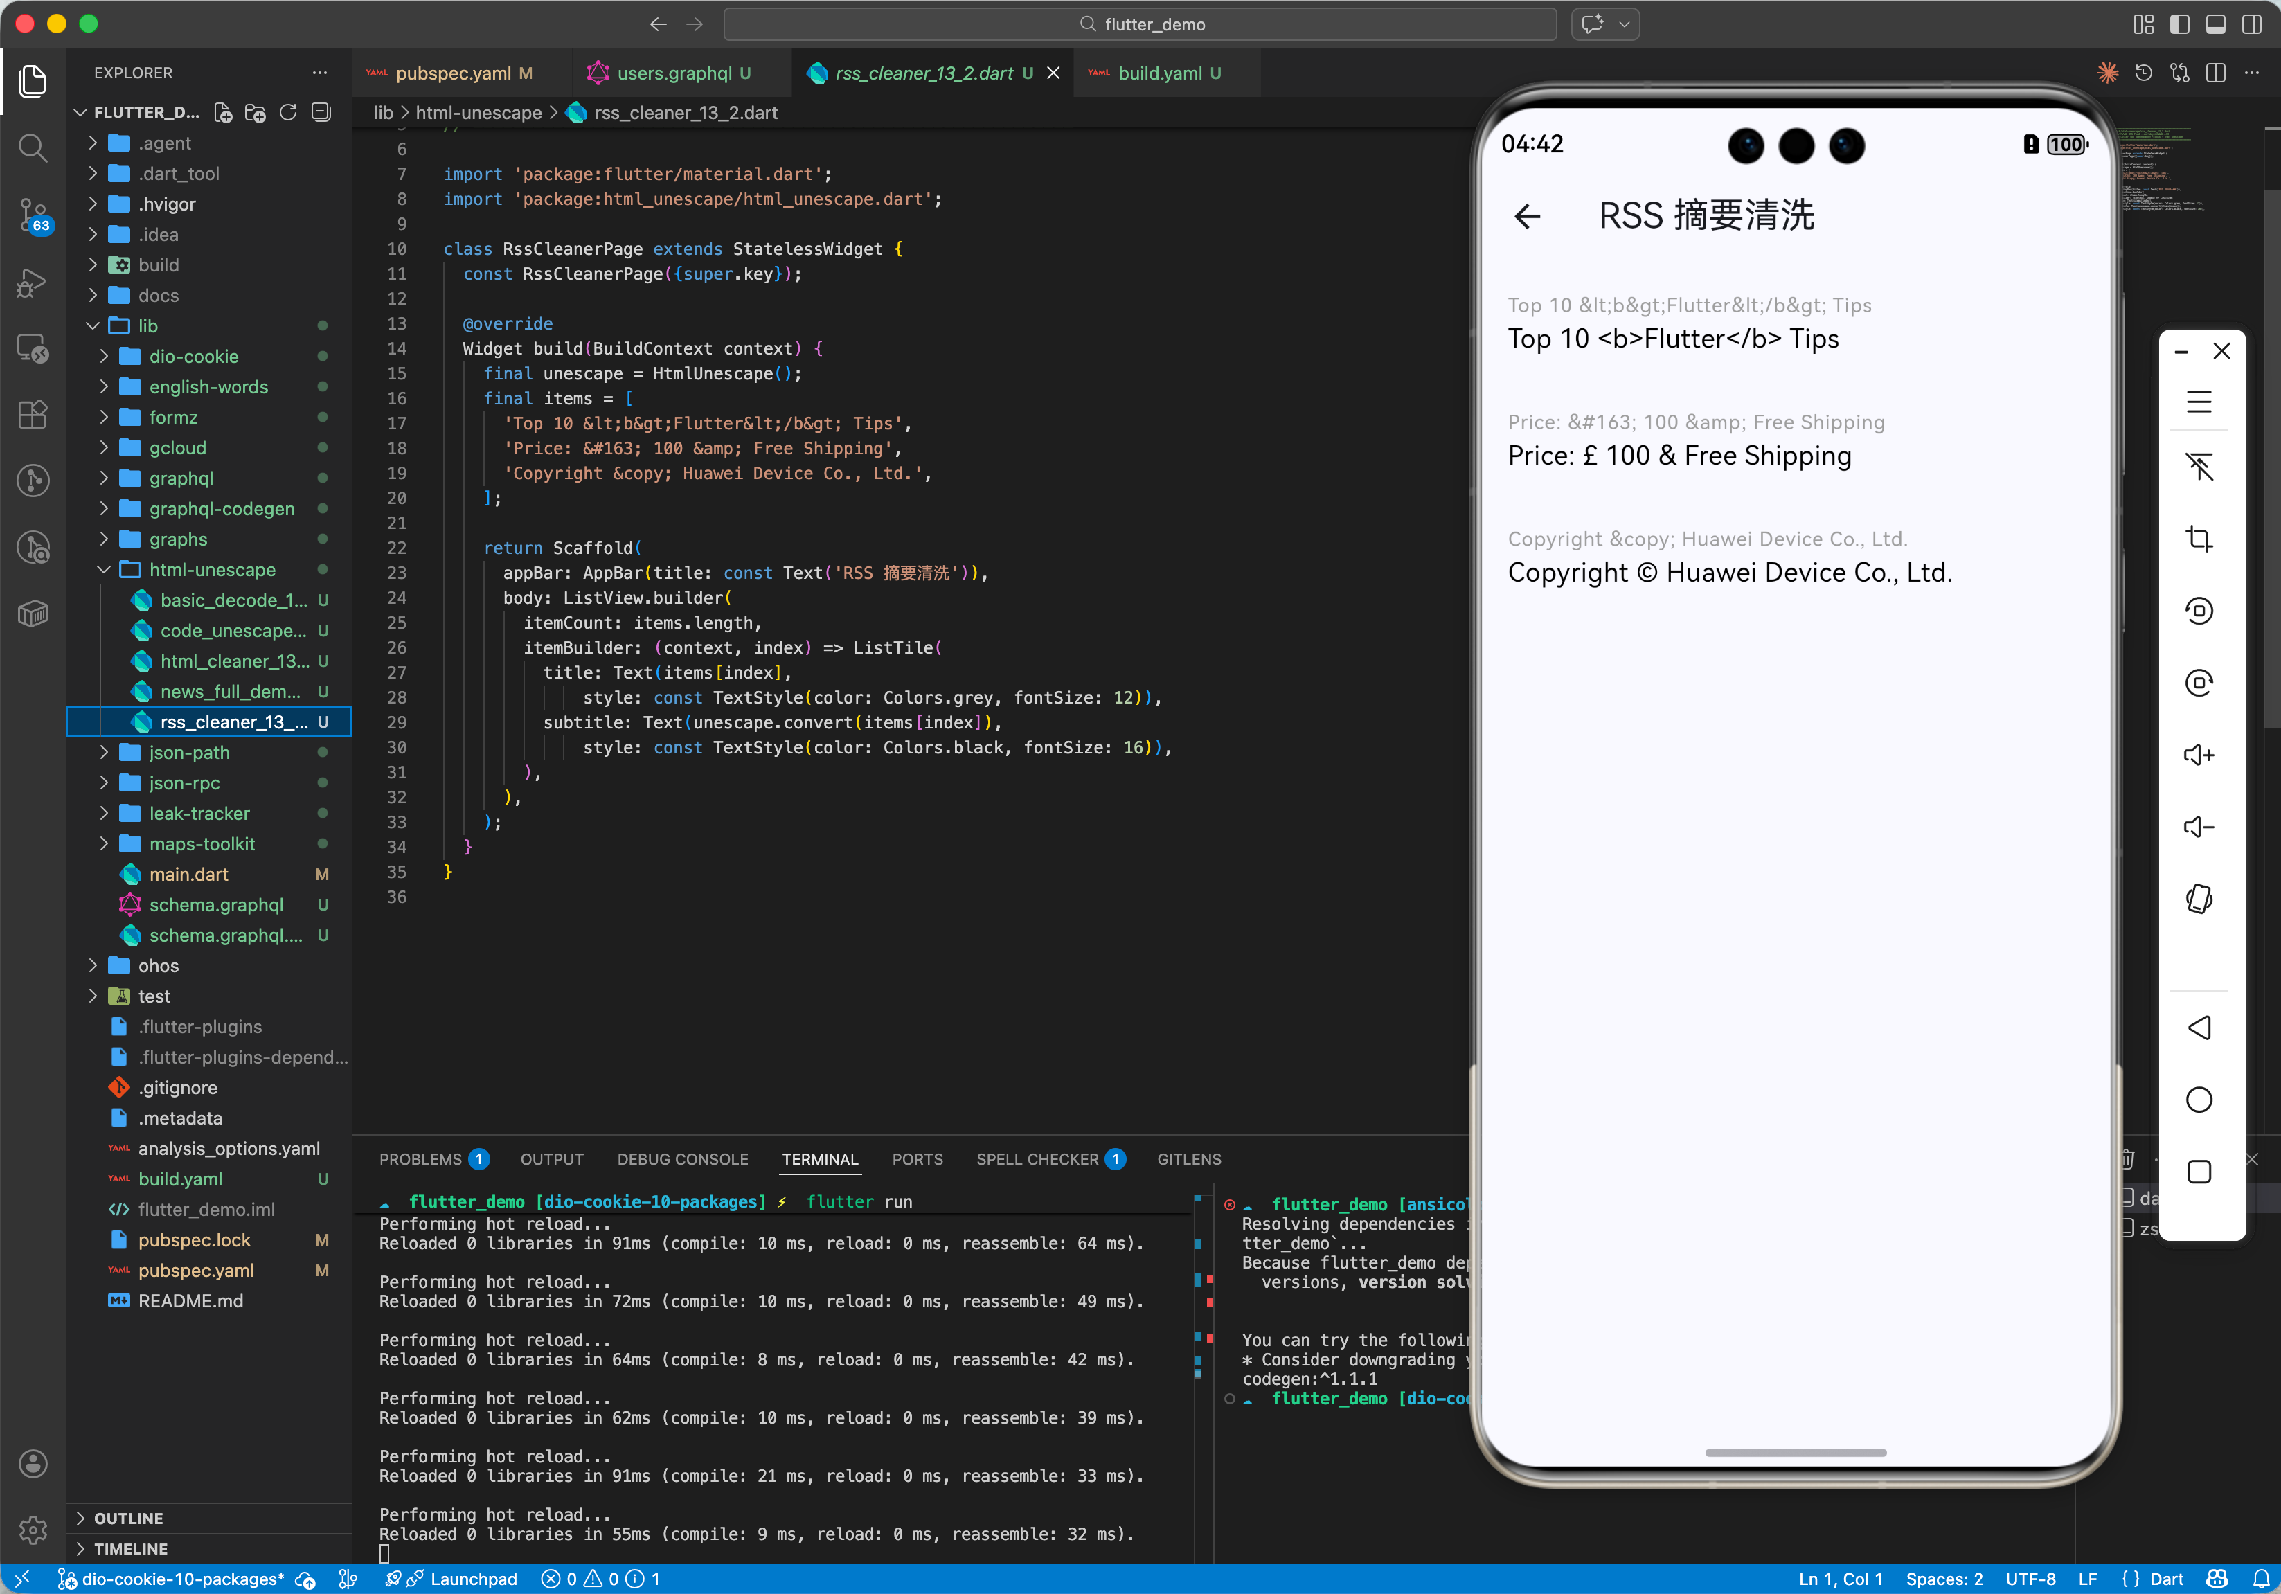The height and width of the screenshot is (1594, 2281).
Task: Click the flutter_demo command center search box
Action: click(x=1140, y=24)
